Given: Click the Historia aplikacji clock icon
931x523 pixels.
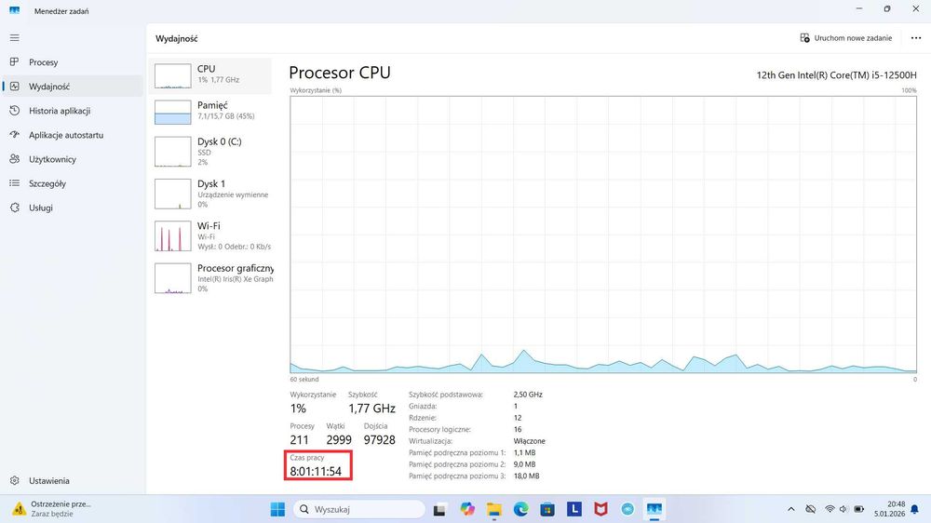Looking at the screenshot, I should click(15, 111).
